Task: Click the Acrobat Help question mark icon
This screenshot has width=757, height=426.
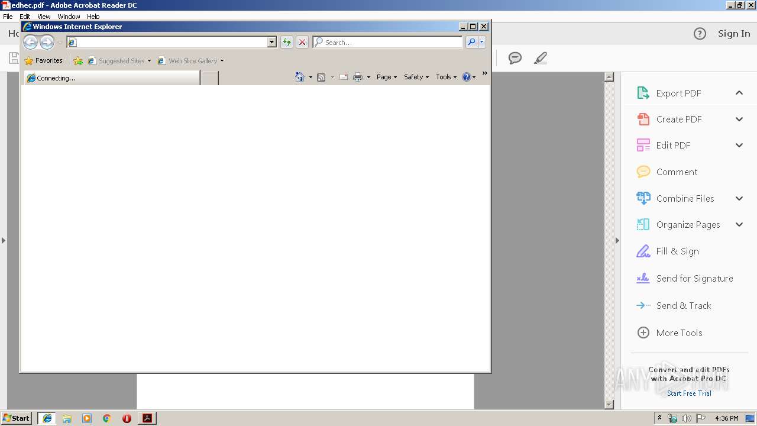Action: [x=700, y=34]
